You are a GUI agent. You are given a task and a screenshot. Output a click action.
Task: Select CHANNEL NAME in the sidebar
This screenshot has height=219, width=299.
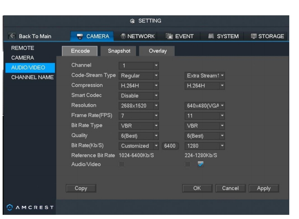tap(32, 77)
